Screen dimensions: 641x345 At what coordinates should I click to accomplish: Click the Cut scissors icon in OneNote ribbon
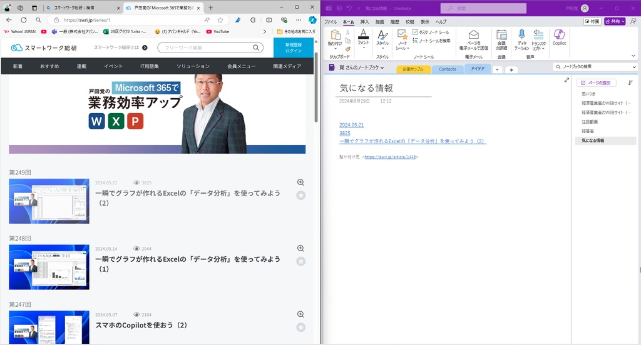tap(347, 32)
